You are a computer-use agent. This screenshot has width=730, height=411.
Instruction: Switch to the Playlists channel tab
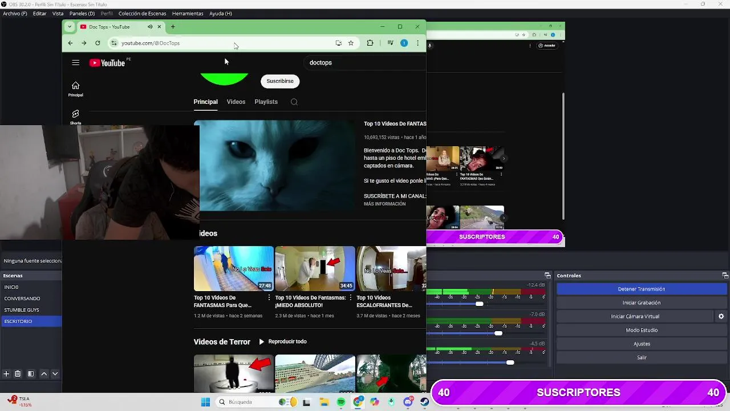click(266, 102)
